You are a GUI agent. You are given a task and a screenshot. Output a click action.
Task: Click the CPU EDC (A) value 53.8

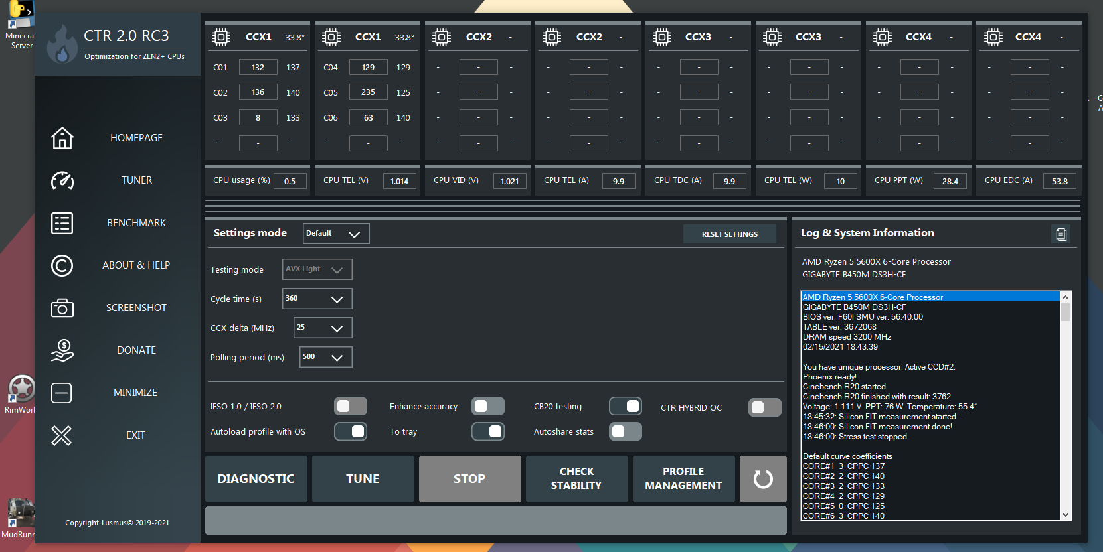pos(1060,181)
